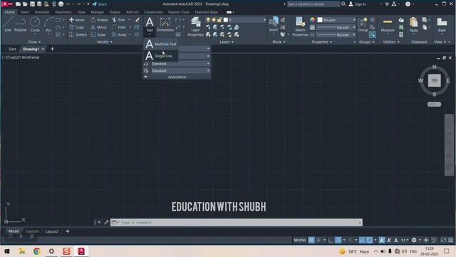Expand the Draw panel

point(35,42)
